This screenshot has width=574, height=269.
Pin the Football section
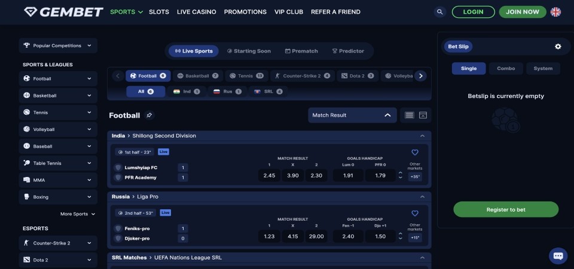149,115
